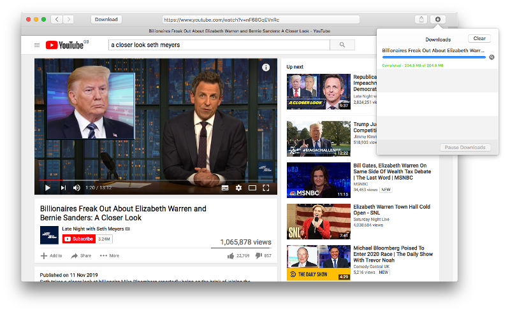Seek on the video progress bar
The image size is (510, 312).
(156, 180)
